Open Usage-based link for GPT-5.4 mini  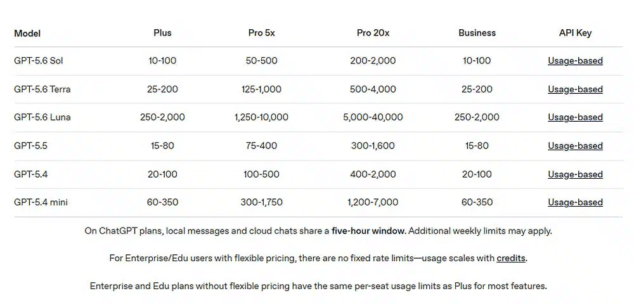click(575, 202)
